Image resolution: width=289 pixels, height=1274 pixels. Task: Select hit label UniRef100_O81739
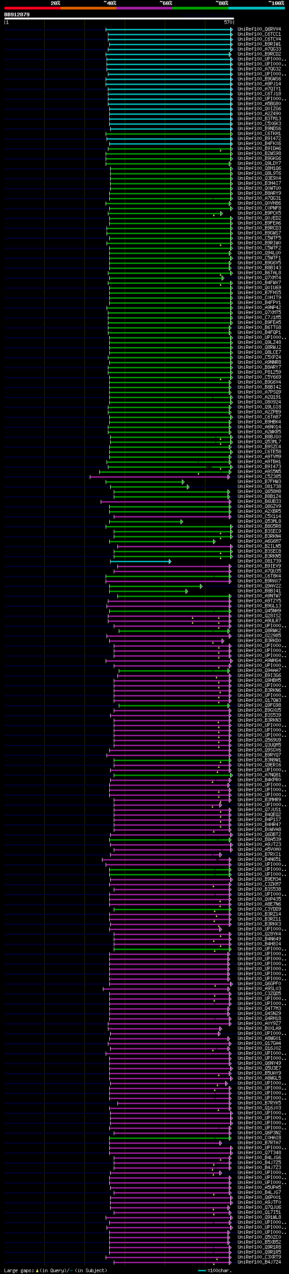coord(259,561)
